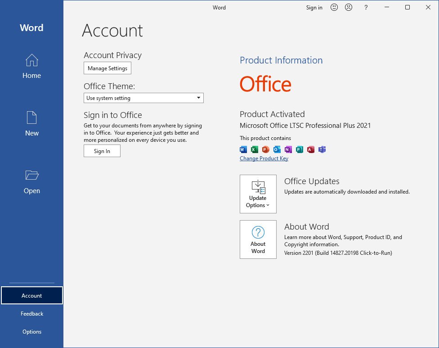
Task: Click Sign in on the title bar
Action: (314, 8)
